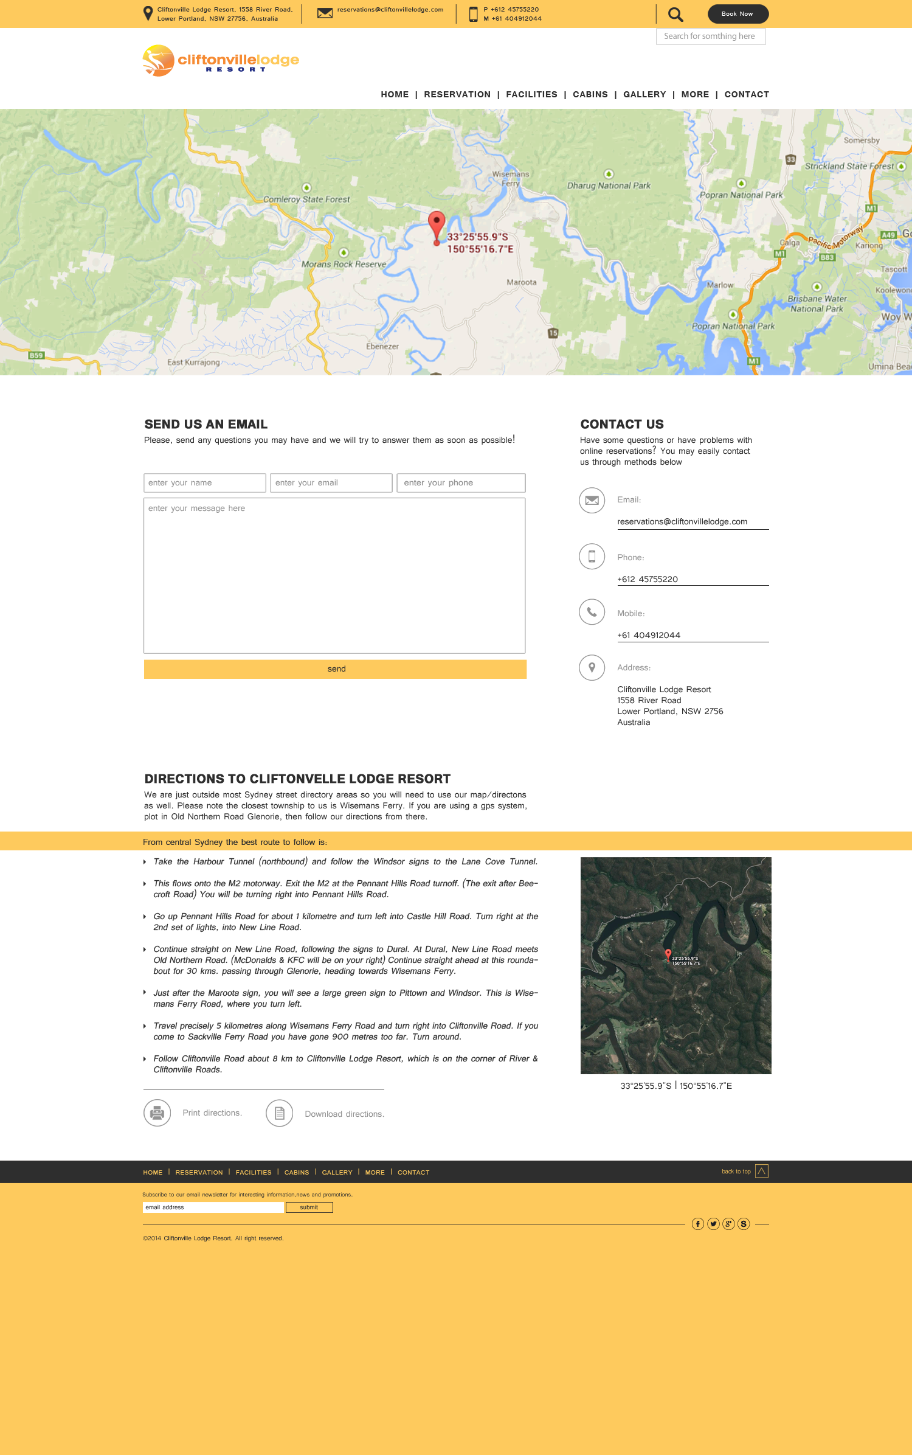Click the back to top arrow icon
912x1455 pixels.
[x=762, y=1171]
